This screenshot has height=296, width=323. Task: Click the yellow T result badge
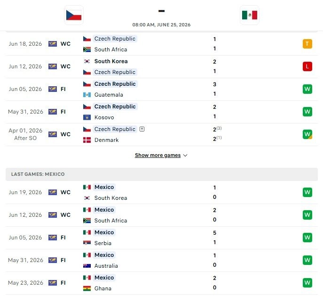click(307, 44)
